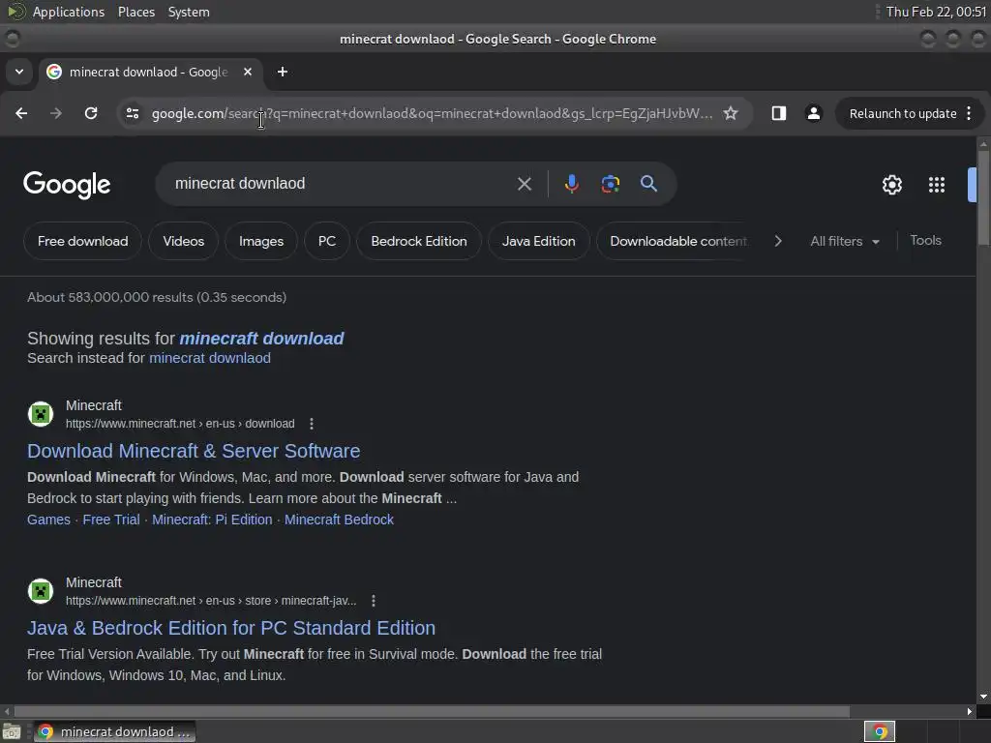Click the Chrome address bar URL
The image size is (991, 743).
[x=433, y=114]
